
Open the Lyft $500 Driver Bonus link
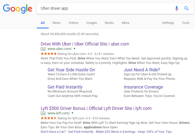pos(96,108)
